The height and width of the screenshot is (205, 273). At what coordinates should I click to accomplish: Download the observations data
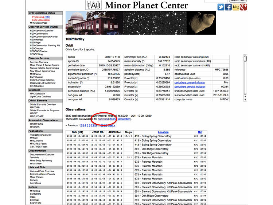tap(103, 119)
